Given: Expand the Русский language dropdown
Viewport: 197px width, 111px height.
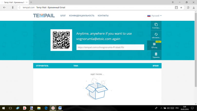Looking at the screenshot, I should click(154, 16).
